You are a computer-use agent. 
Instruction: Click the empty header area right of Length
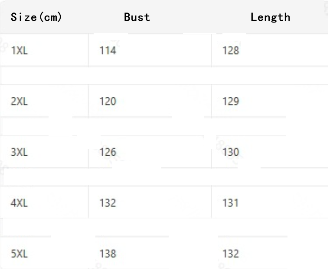click(312, 17)
